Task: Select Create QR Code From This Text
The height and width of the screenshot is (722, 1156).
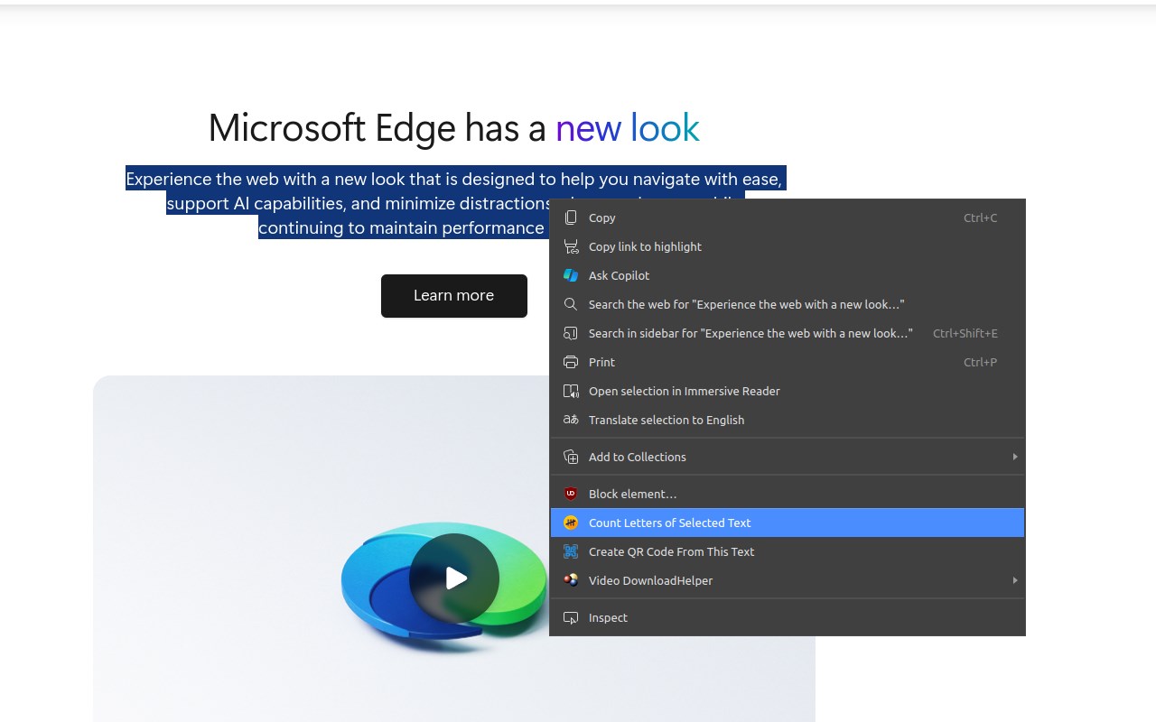Action: pos(788,551)
